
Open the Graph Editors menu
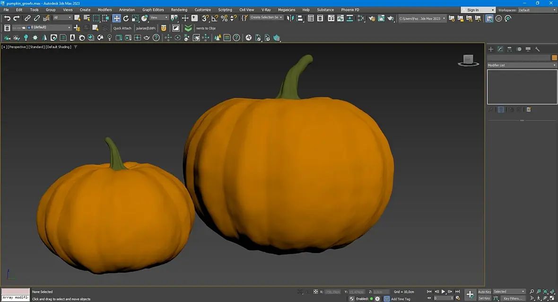coord(153,9)
